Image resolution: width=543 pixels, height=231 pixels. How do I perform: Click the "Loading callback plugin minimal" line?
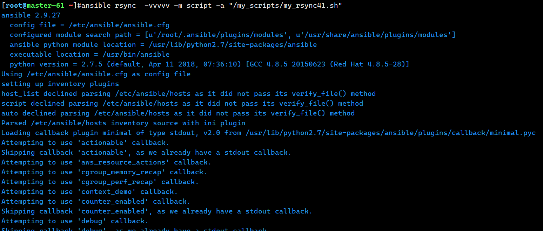268,133
